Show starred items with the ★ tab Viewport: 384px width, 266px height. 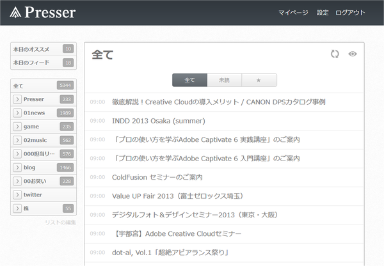tap(259, 80)
